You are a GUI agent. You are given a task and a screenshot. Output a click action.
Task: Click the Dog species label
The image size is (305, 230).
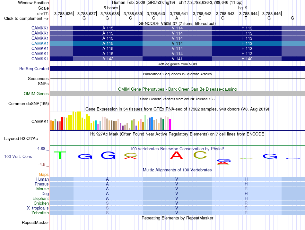coord(45,194)
